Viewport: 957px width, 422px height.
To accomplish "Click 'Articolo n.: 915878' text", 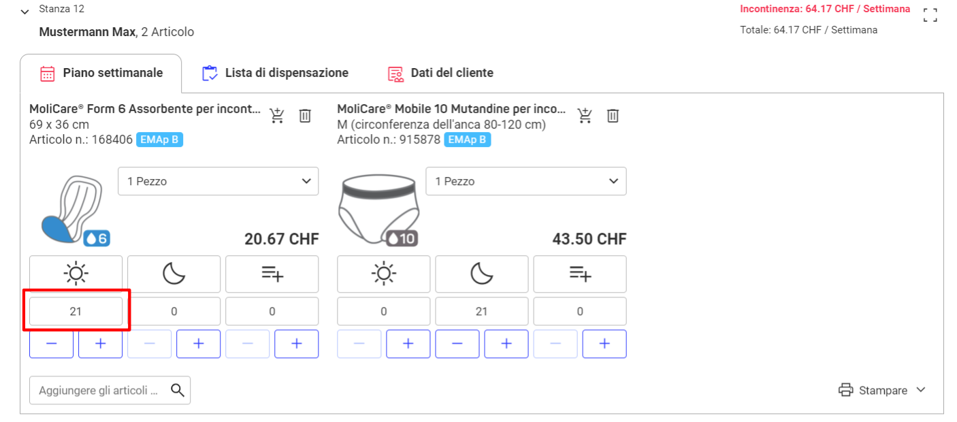I will click(389, 140).
